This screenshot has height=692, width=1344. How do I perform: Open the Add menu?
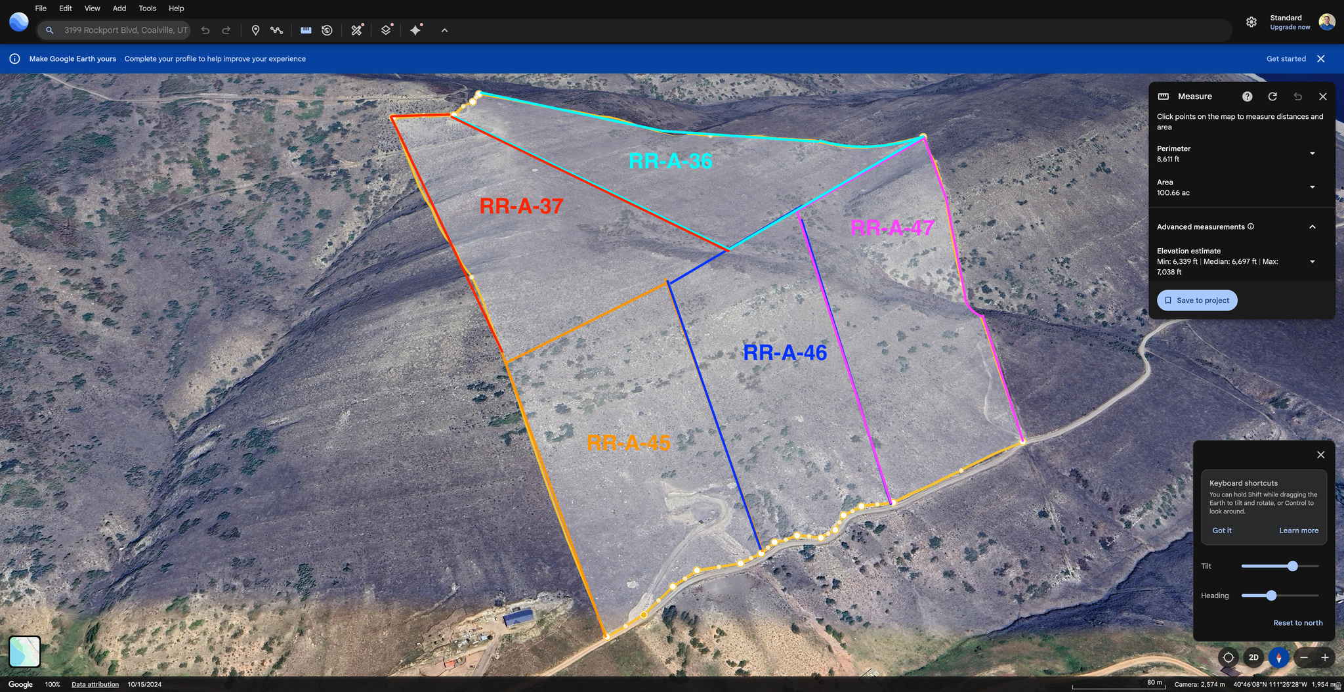tap(119, 9)
